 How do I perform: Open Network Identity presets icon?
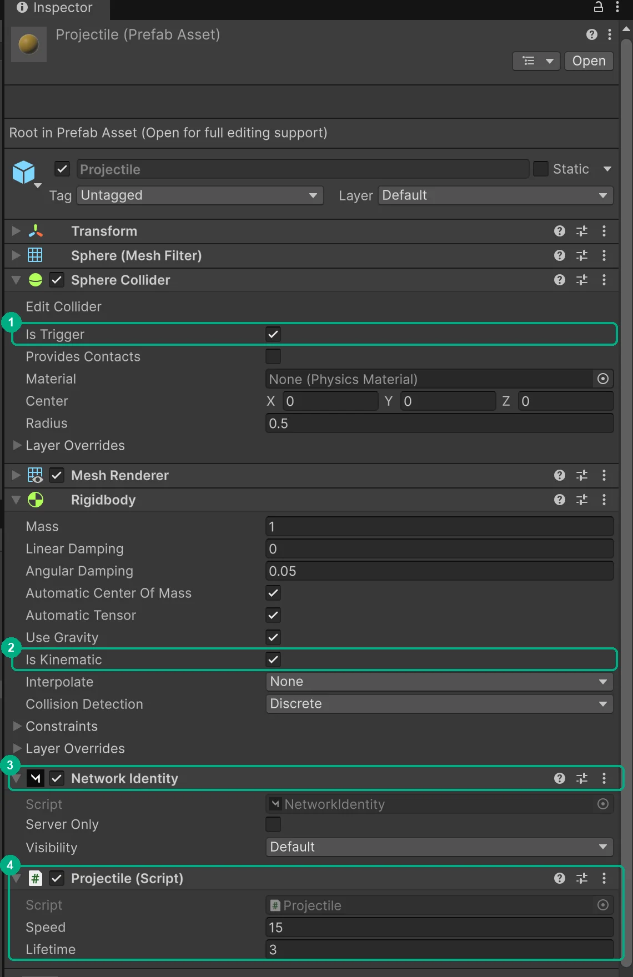point(582,778)
